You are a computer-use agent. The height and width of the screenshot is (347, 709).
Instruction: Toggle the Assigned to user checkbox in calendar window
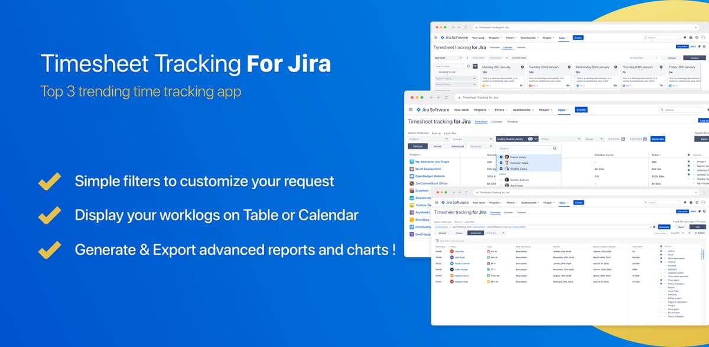pos(436,72)
